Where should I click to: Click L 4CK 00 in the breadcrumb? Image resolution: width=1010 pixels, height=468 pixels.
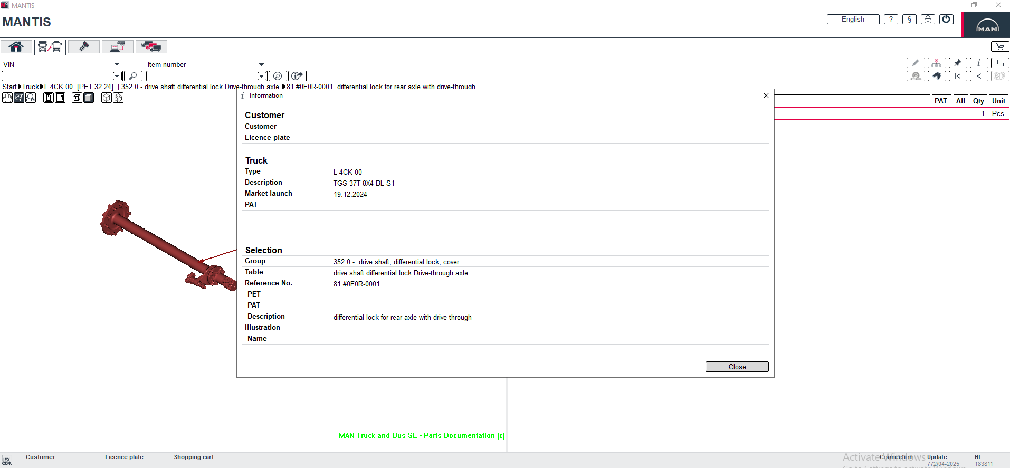coord(59,87)
